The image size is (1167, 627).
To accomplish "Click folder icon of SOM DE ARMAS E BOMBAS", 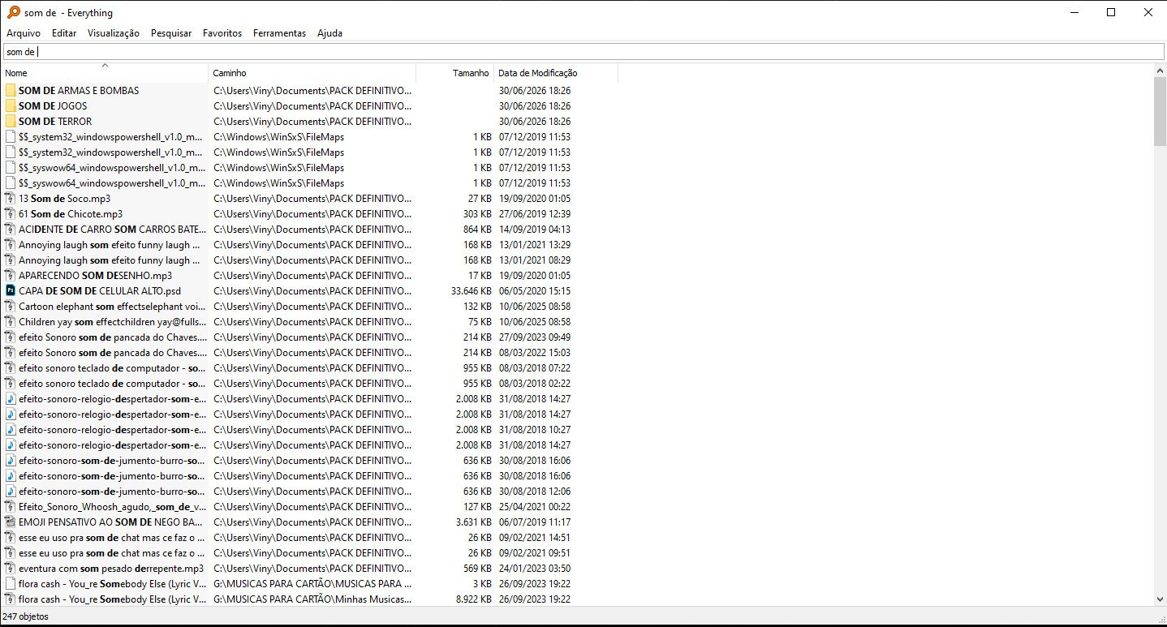I will click(11, 91).
